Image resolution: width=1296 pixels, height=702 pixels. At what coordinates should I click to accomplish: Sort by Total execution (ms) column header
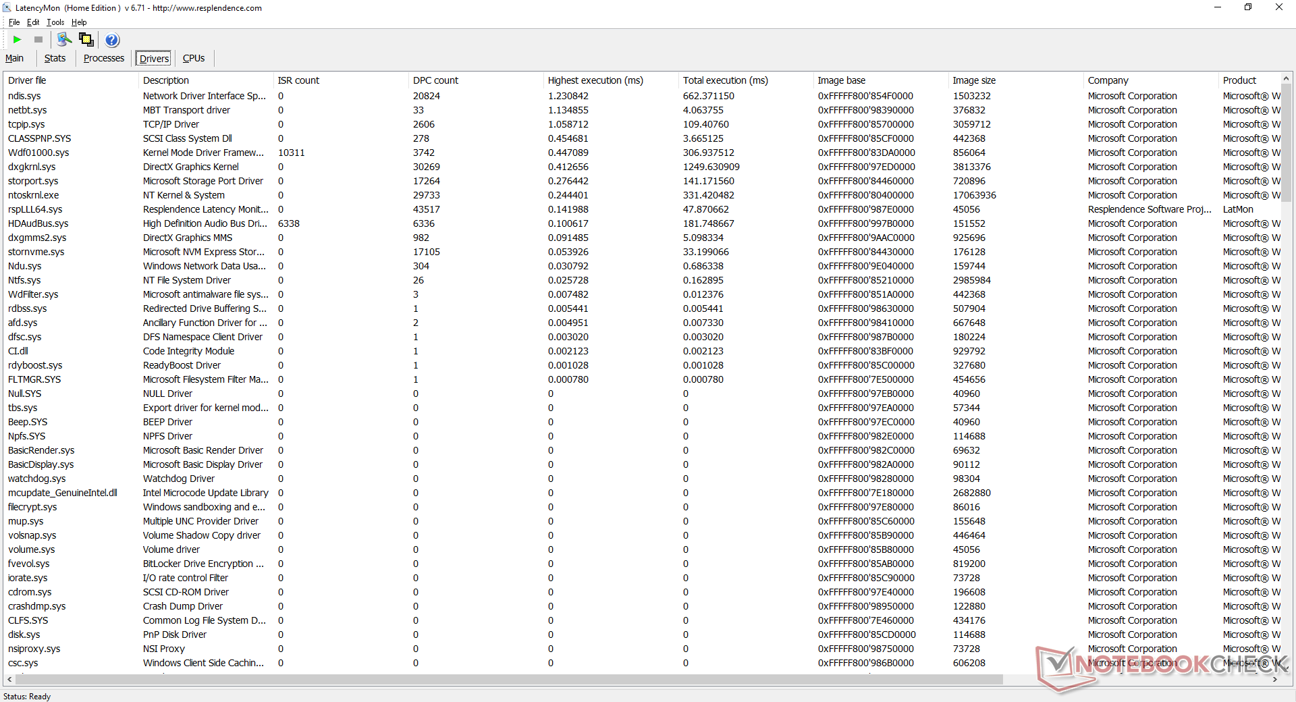click(746, 80)
